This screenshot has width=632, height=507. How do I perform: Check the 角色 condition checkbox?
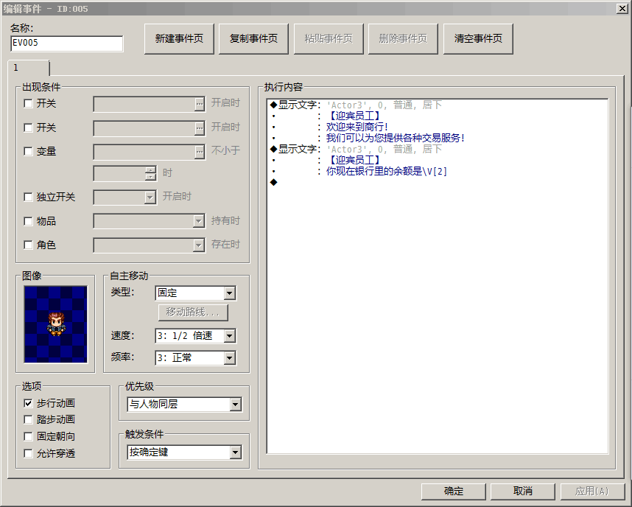pyautogui.click(x=28, y=245)
